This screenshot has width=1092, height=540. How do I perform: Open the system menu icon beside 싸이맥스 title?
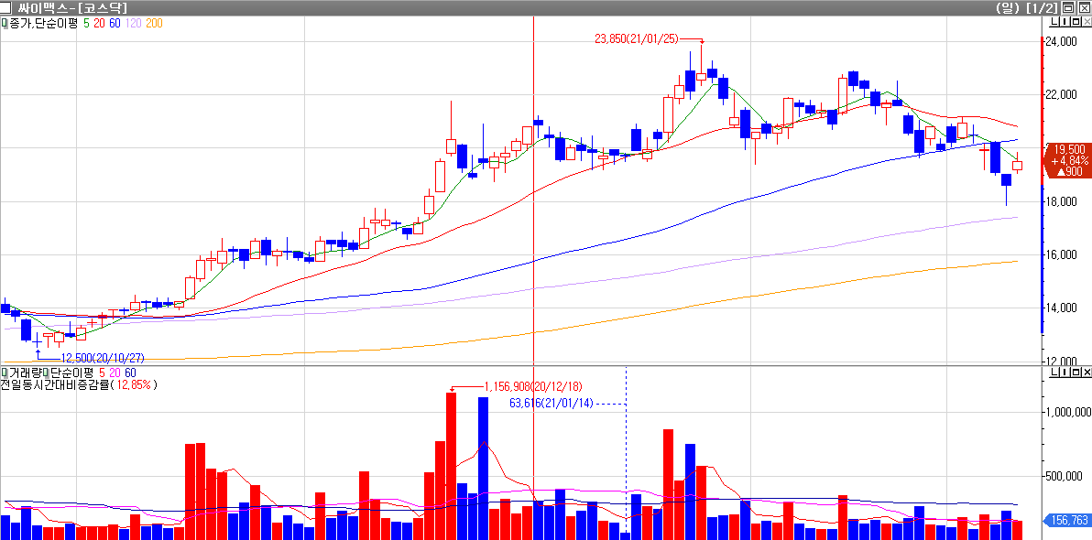tap(6, 7)
